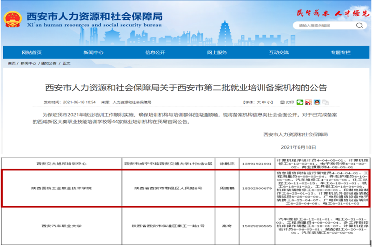
Task: Expand the 信息公开 navigation menu
Action: click(155, 52)
